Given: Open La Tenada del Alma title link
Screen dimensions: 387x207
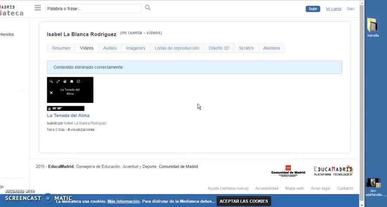Looking at the screenshot, I should [68, 115].
